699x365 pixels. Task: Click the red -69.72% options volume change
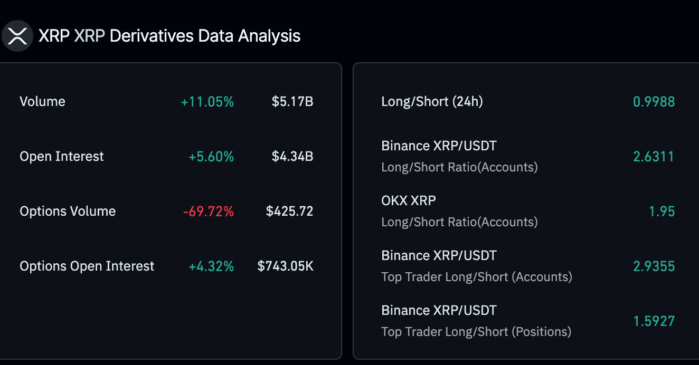point(208,211)
